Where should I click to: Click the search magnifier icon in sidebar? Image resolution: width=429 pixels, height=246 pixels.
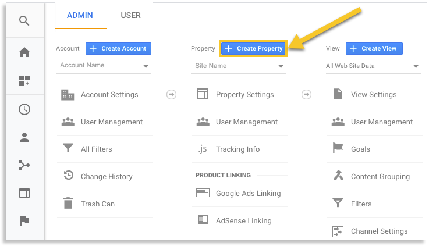click(24, 22)
